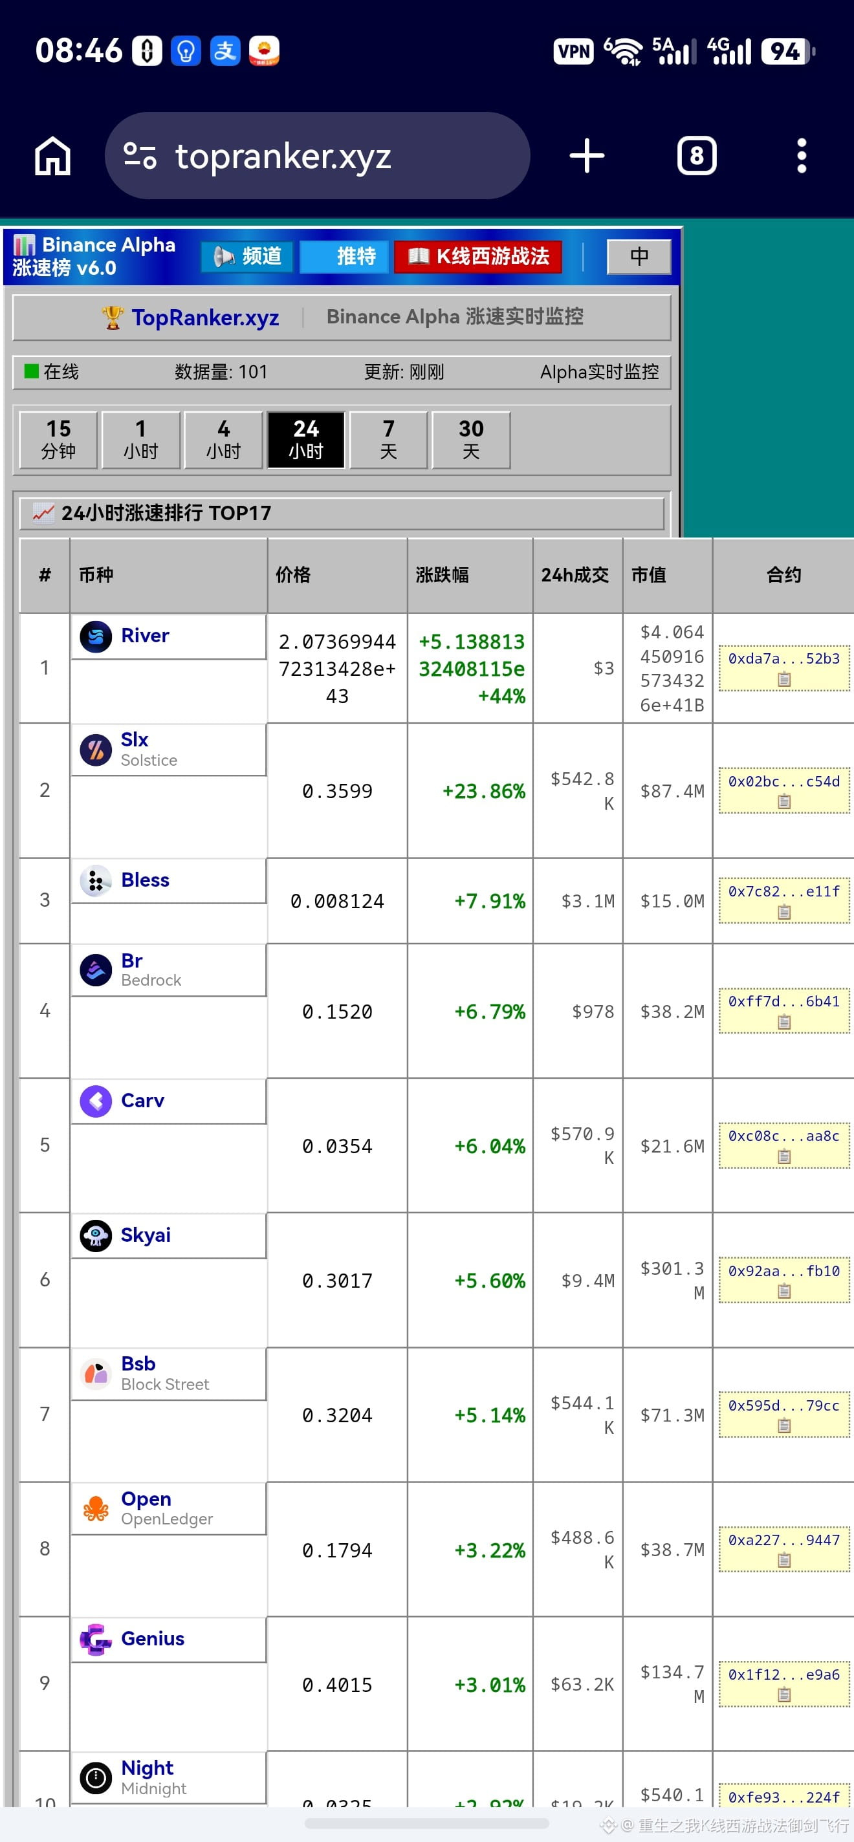Tap the Night Midnight coin logo
This screenshot has height=1842, width=854.
(x=96, y=1777)
